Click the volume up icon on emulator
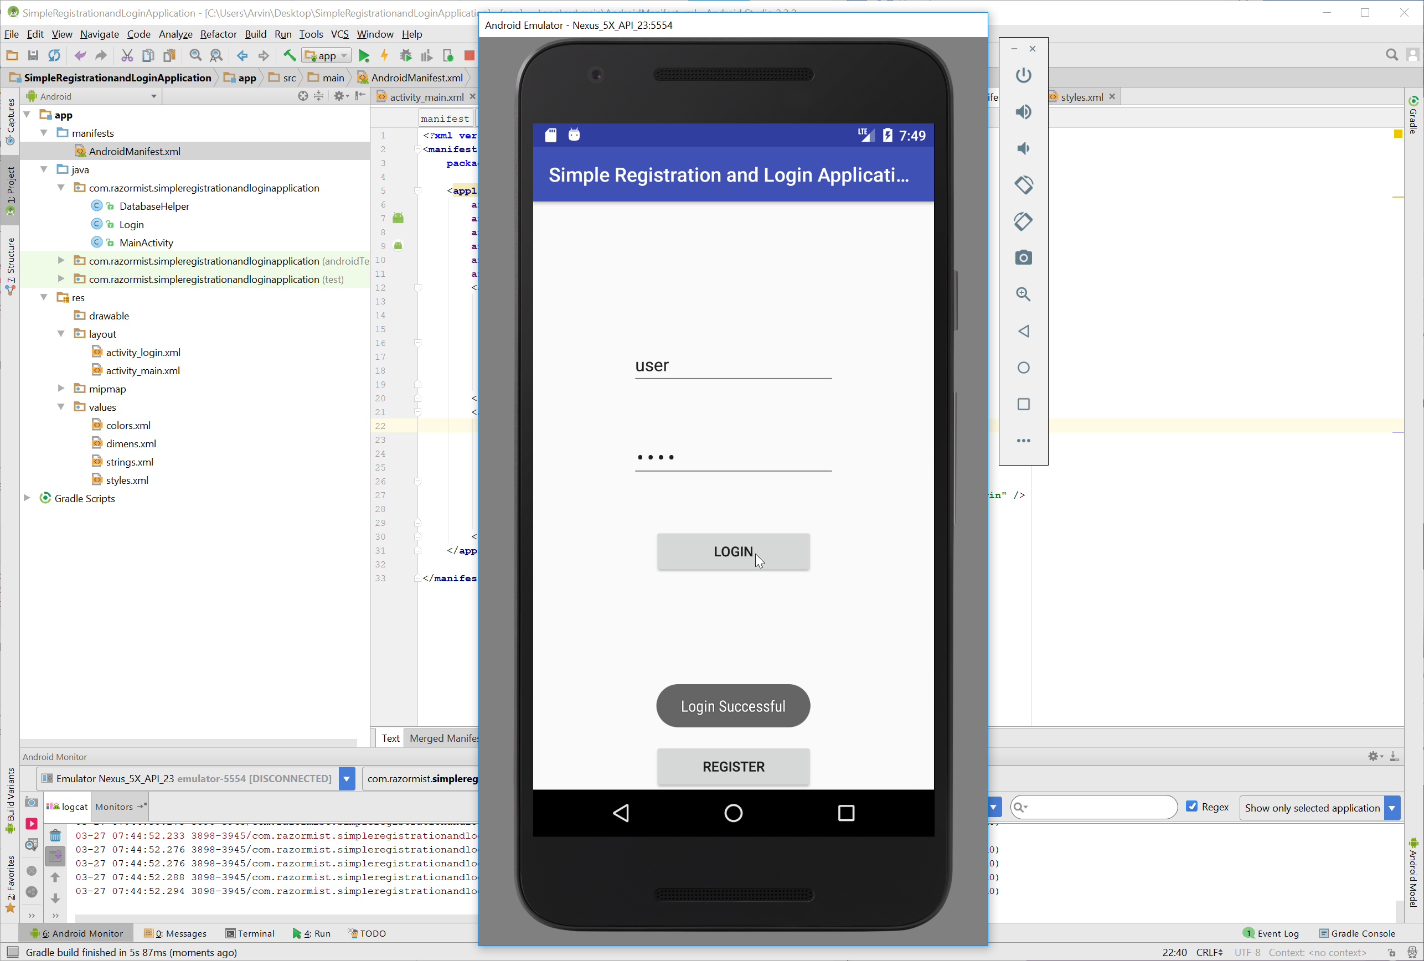 [1024, 112]
